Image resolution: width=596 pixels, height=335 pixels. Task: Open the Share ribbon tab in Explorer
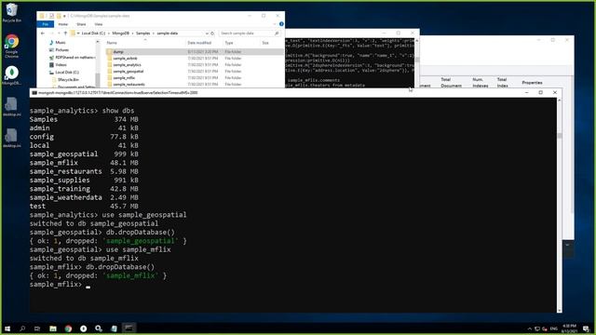tap(81, 24)
